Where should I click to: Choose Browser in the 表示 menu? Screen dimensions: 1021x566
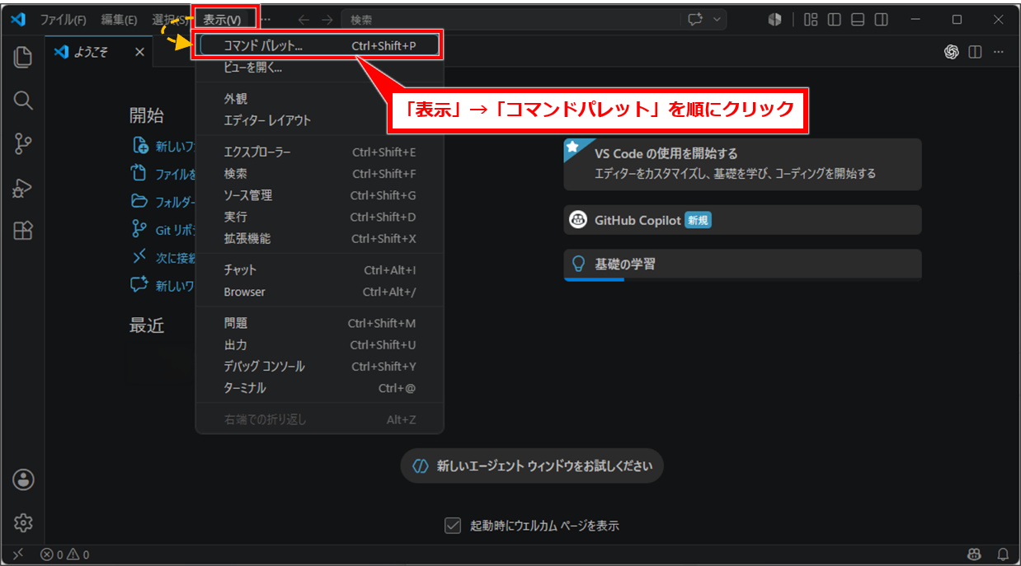click(319, 292)
